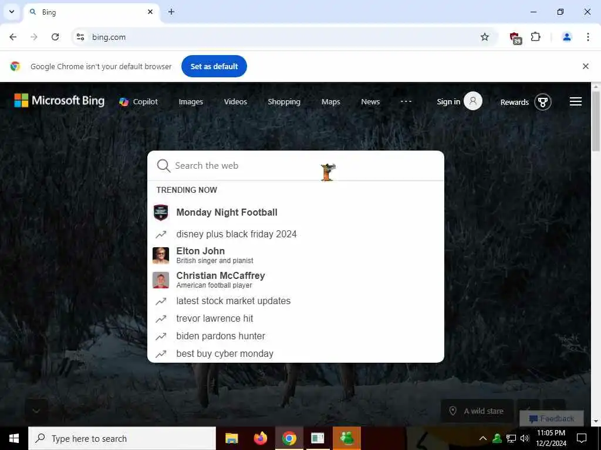Screen dimensions: 601x450
Task: Click the Feedback button
Action: coord(552,418)
